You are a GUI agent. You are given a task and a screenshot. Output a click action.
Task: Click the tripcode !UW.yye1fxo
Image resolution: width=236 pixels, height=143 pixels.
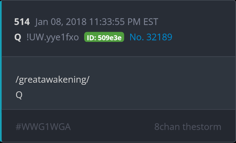click(53, 37)
